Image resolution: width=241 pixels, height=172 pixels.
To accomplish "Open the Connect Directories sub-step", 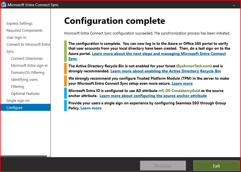I will (x=27, y=59).
